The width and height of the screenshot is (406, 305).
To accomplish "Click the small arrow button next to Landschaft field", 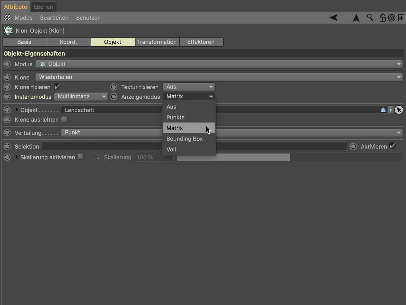I will (391, 110).
